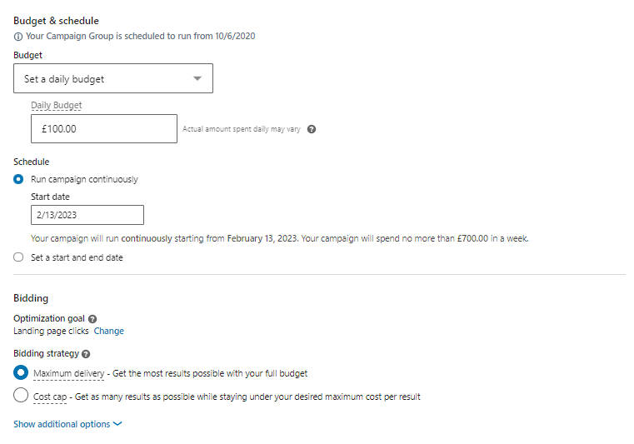Click the Bidding strategy help icon

tap(86, 354)
